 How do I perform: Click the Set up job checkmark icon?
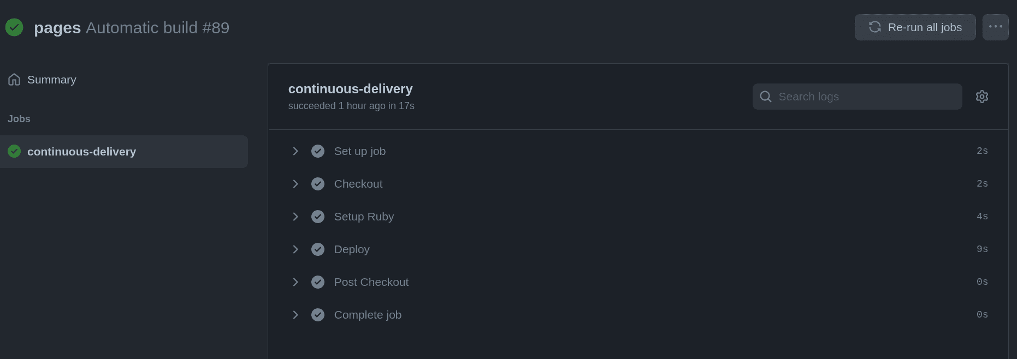click(x=318, y=151)
